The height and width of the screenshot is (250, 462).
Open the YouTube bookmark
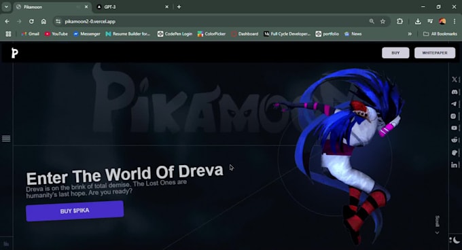(x=56, y=34)
